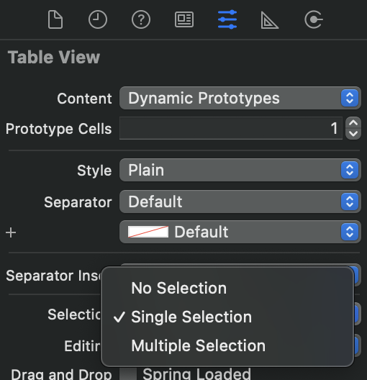This screenshot has height=380, width=367.
Task: Open the Content dropdown showing Dynamic Prototypes
Action: [240, 98]
